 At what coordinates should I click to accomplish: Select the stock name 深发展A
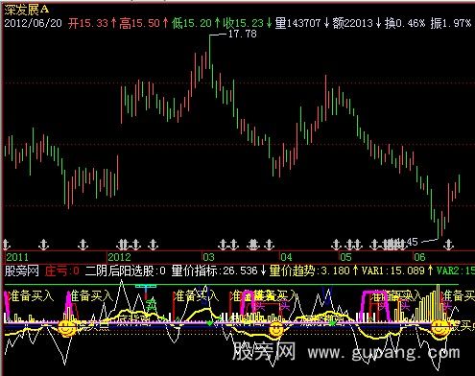27,10
